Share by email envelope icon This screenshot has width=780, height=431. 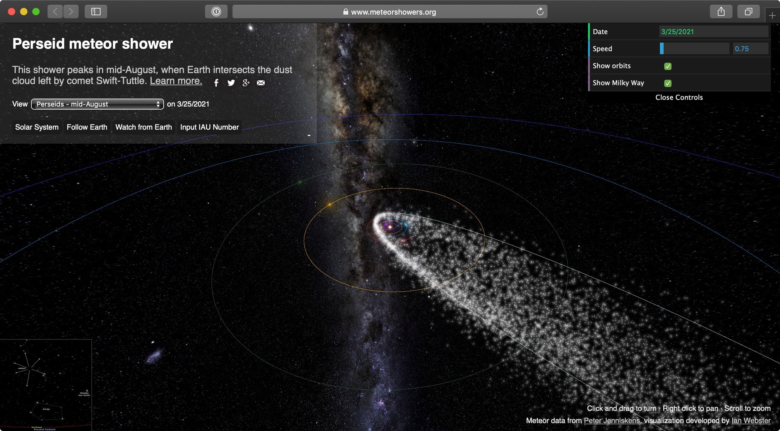click(261, 83)
